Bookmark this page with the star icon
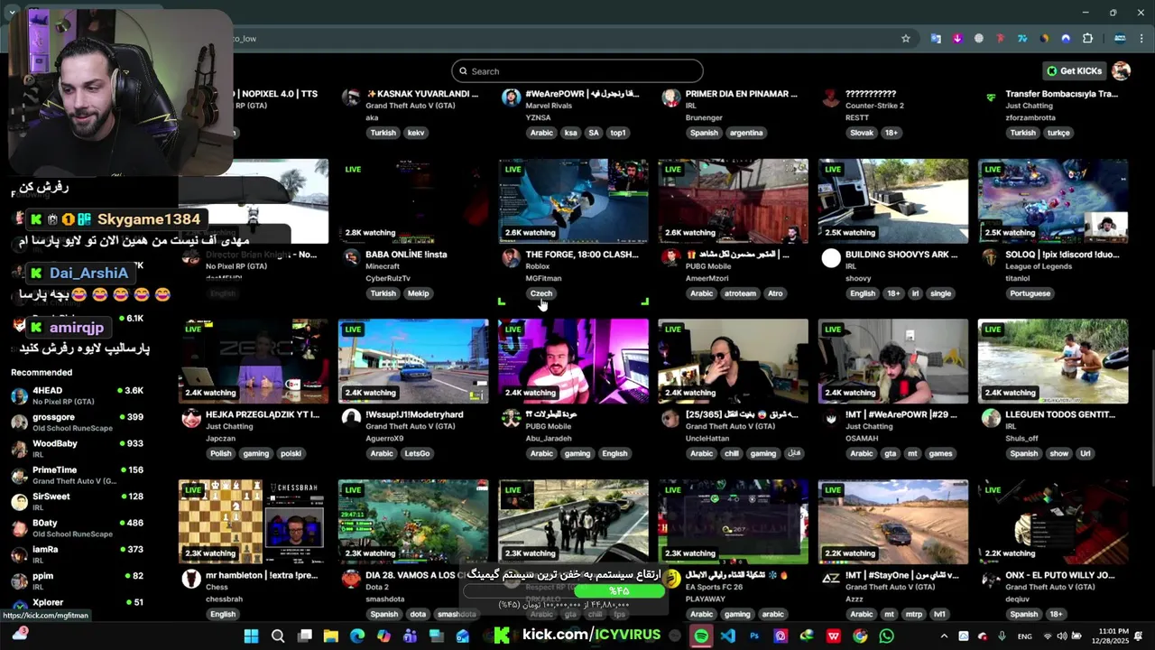 [906, 39]
